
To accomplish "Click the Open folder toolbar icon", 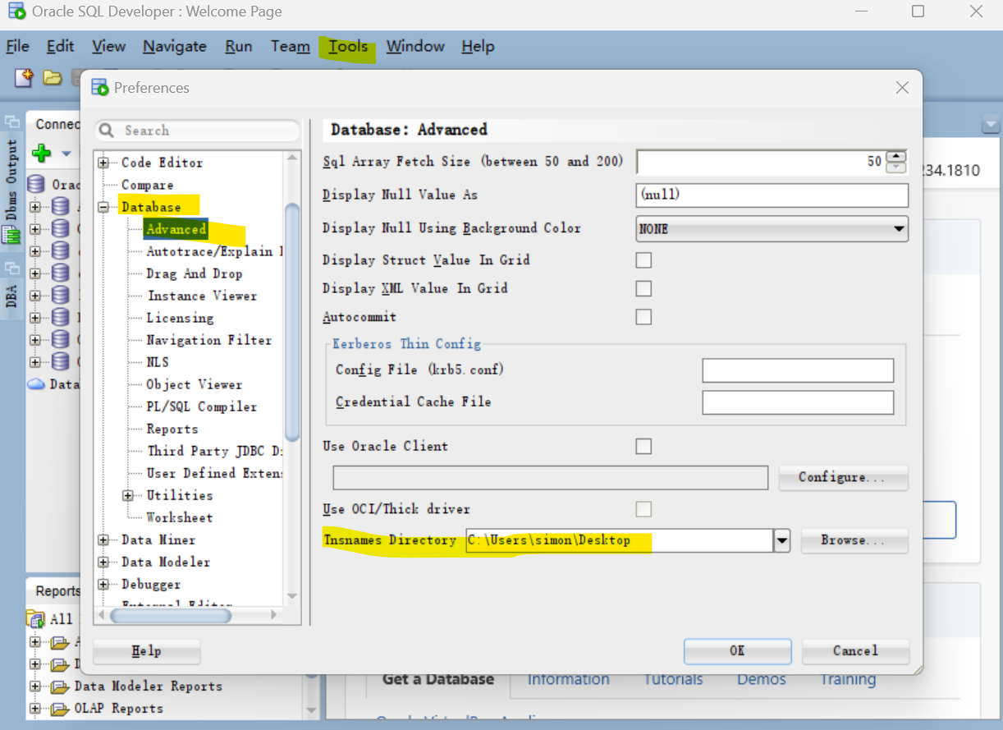I will (53, 78).
